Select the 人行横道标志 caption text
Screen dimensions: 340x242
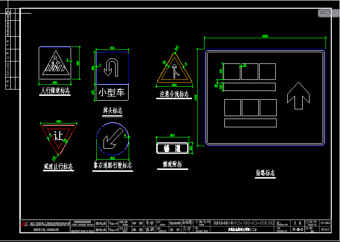[x=55, y=91]
